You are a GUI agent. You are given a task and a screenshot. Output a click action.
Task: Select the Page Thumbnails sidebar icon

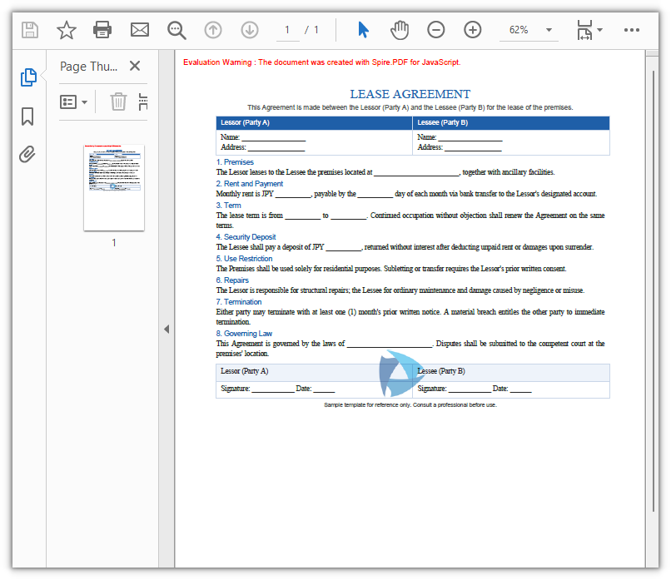tap(28, 77)
